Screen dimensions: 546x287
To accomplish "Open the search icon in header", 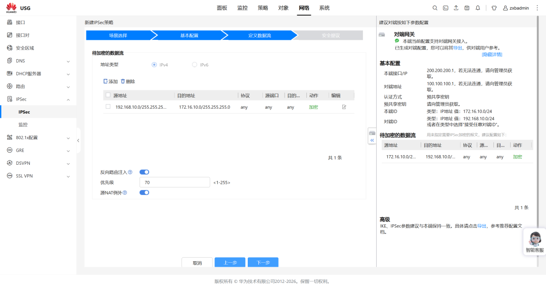I will point(435,8).
